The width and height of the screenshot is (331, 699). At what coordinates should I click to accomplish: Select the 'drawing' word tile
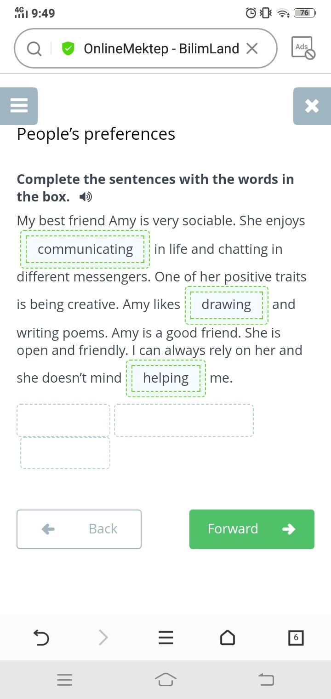(226, 304)
